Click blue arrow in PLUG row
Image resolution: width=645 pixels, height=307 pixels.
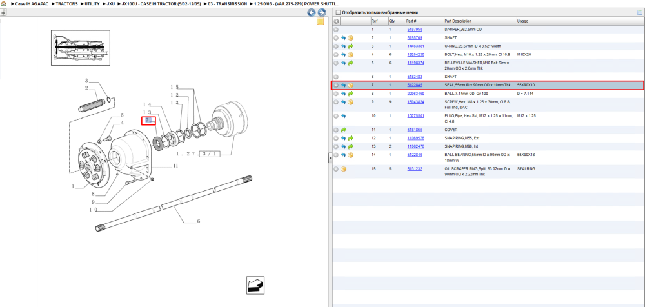coord(343,116)
